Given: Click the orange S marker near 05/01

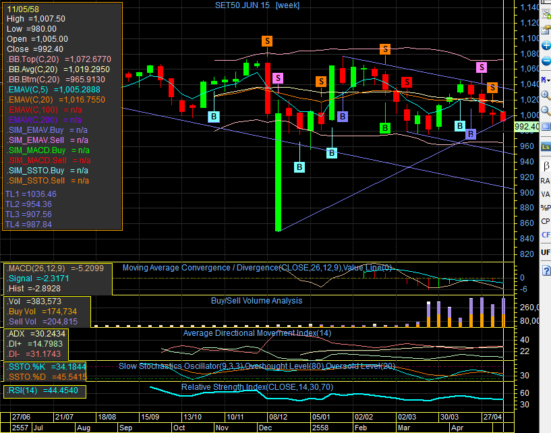Looking at the screenshot, I should [x=321, y=82].
